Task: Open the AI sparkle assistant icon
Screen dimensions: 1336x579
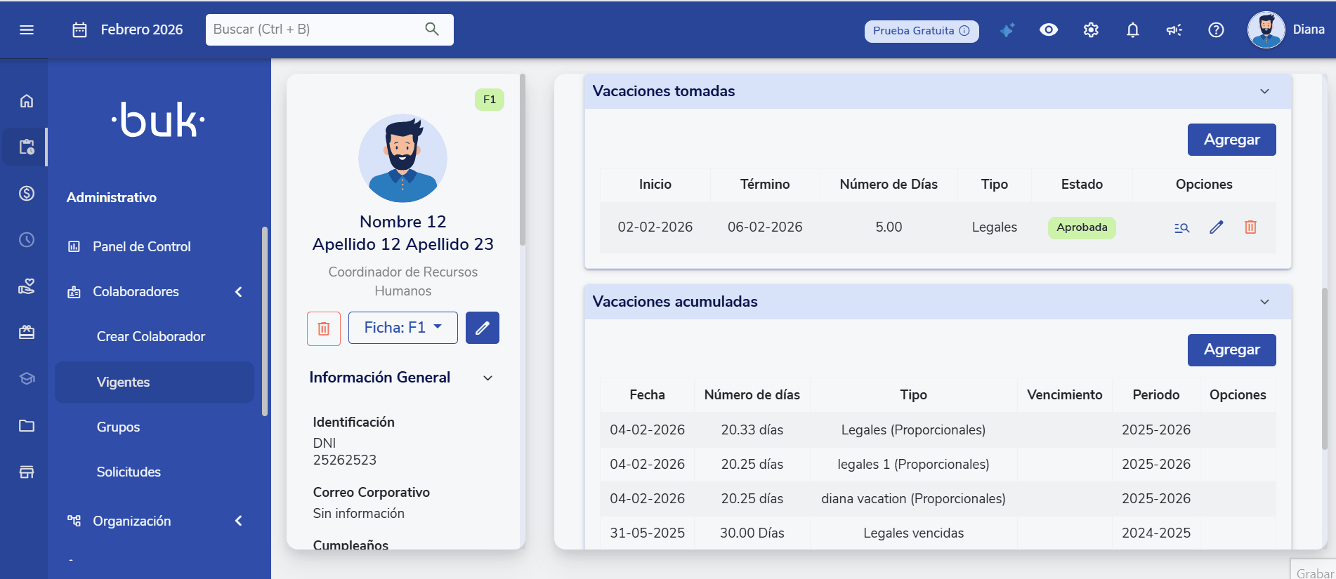Action: (1007, 30)
